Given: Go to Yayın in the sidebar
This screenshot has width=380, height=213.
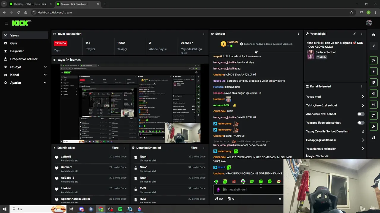Looking at the screenshot, I should click(25, 35).
